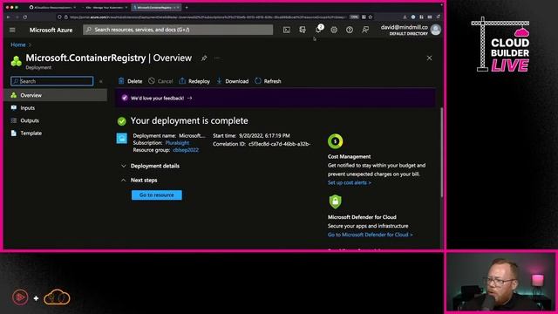
Task: Reload the page with browser refresh
Action: coord(25,17)
